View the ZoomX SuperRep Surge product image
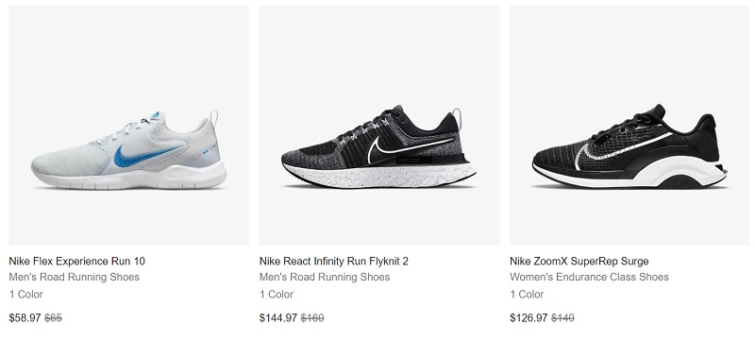 (x=629, y=126)
